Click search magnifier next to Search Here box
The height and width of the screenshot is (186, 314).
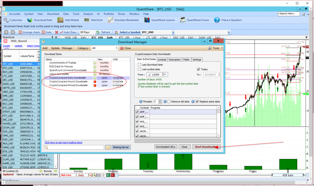[x=303, y=14]
